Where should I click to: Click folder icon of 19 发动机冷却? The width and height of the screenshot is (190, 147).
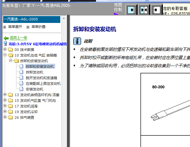10,112
